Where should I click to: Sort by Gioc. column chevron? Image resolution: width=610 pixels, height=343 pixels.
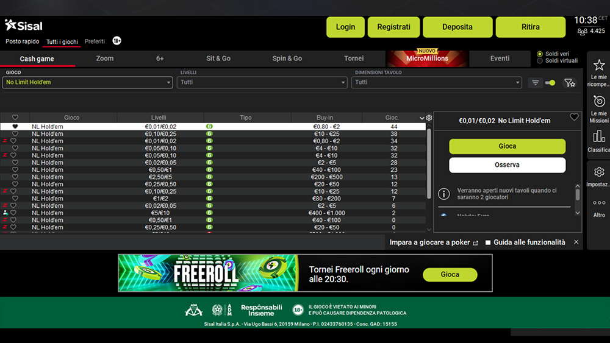tap(422, 118)
